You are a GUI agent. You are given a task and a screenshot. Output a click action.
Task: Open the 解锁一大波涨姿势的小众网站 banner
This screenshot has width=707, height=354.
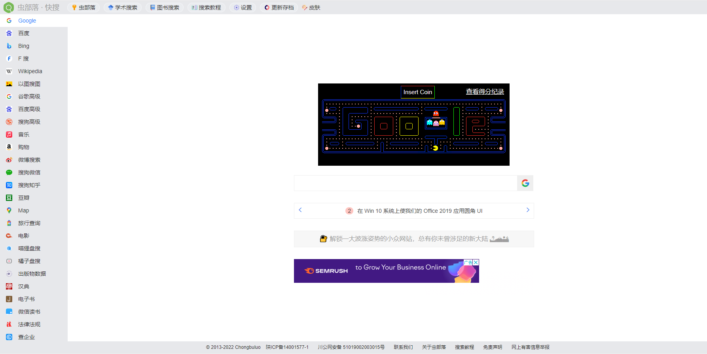[414, 239]
